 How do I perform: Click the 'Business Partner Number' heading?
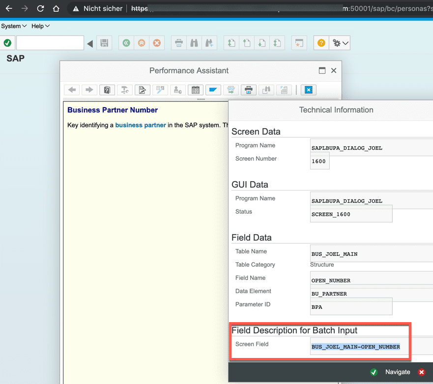click(113, 110)
